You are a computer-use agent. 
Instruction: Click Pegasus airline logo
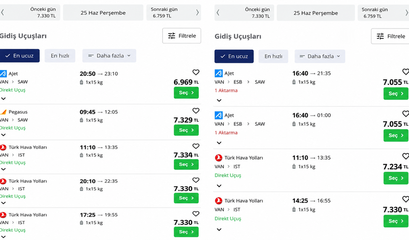click(x=3, y=112)
